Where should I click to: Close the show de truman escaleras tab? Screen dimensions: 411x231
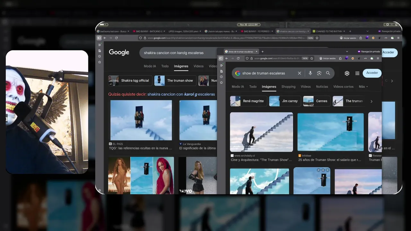256,52
